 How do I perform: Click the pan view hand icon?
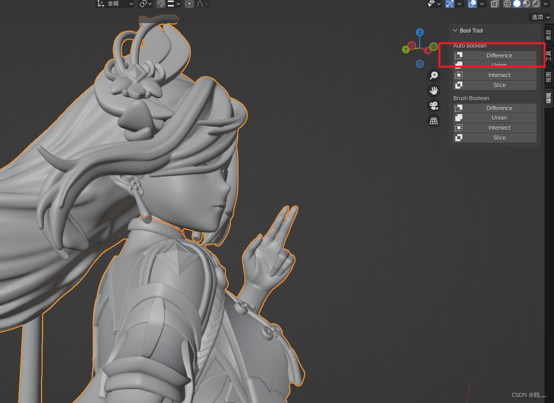coord(434,91)
